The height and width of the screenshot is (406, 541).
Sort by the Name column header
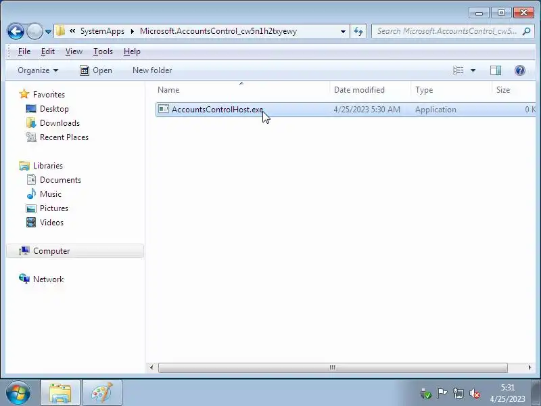[x=243, y=90]
